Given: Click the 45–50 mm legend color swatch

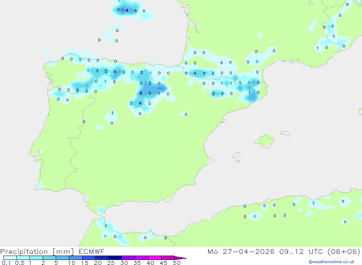Looking at the screenshot, I should point(168,258).
